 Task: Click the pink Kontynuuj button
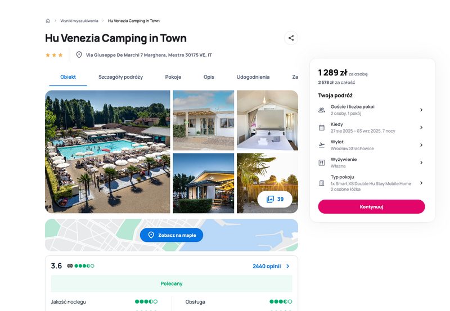click(371, 206)
